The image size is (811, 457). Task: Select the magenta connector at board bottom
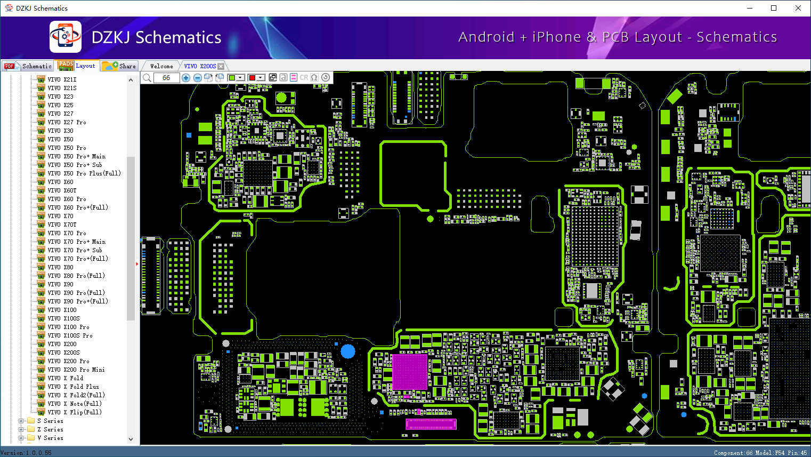(x=431, y=424)
